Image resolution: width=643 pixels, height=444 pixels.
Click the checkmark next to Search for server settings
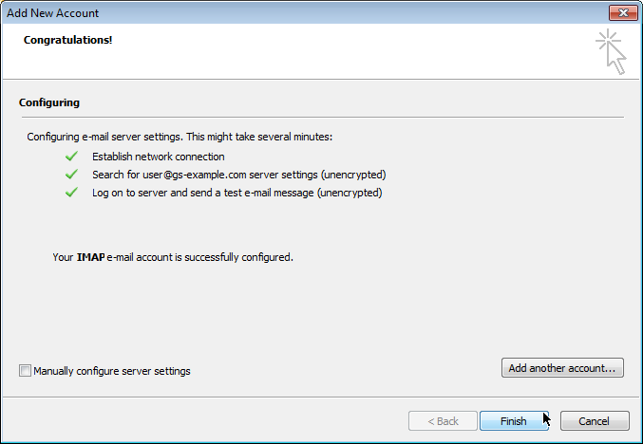[70, 175]
